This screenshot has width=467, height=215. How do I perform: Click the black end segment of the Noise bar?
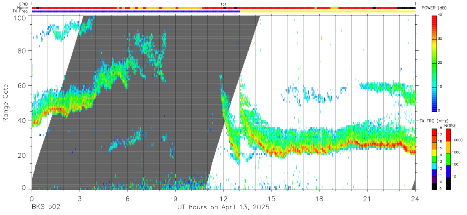[x=406, y=8]
